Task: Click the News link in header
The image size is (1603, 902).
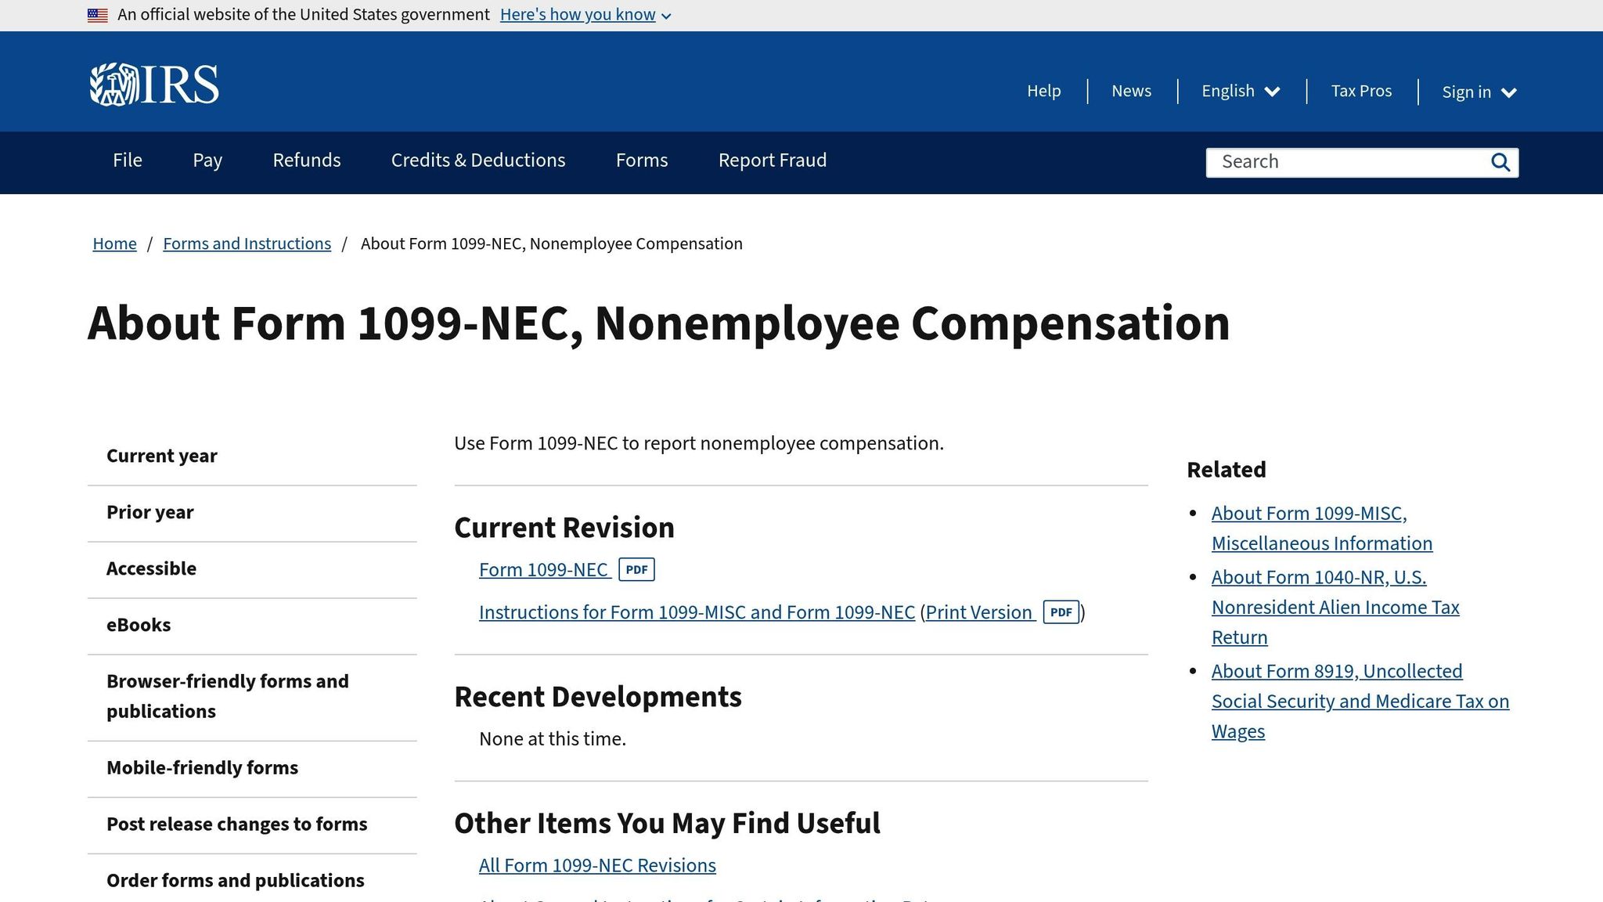Action: click(1131, 91)
